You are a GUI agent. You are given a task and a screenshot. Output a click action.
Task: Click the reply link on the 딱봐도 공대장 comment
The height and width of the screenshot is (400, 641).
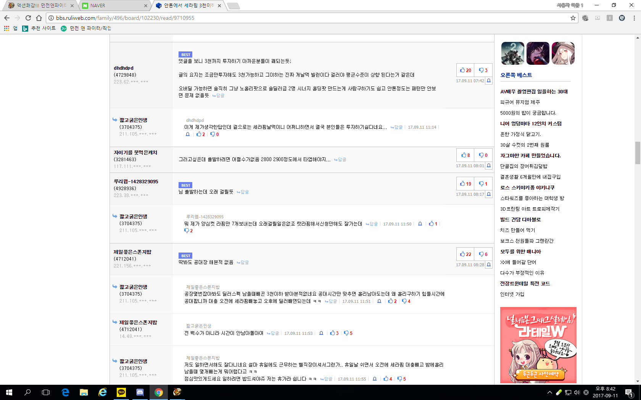pyautogui.click(x=243, y=262)
